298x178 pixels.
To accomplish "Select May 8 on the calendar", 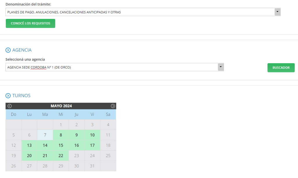I will click(x=61, y=135).
